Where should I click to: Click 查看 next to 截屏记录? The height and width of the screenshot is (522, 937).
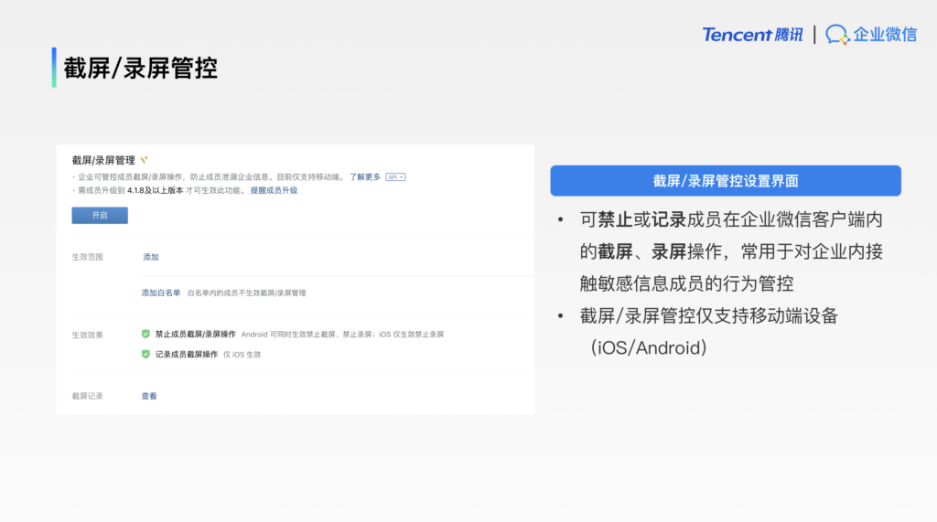tap(149, 396)
